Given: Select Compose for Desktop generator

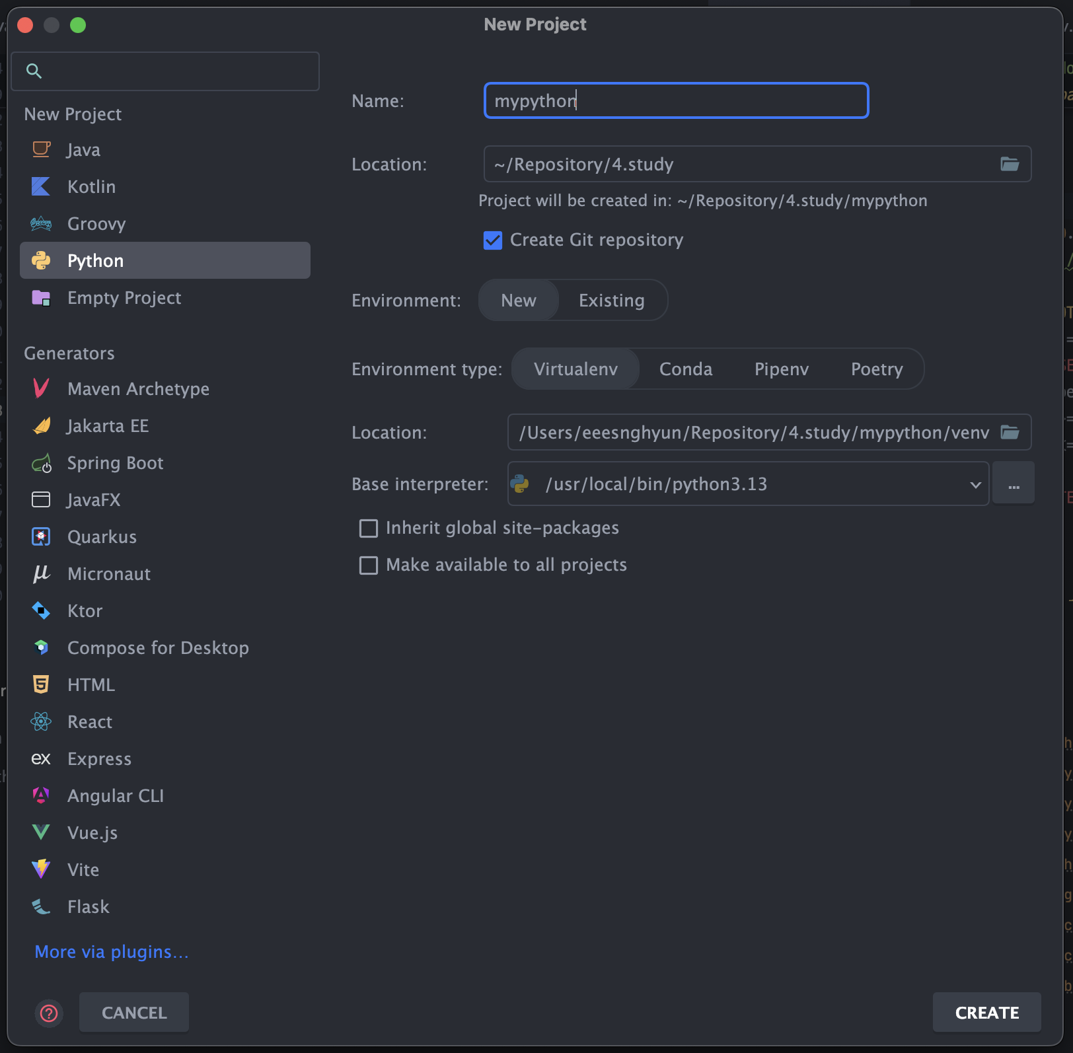Looking at the screenshot, I should (165, 647).
